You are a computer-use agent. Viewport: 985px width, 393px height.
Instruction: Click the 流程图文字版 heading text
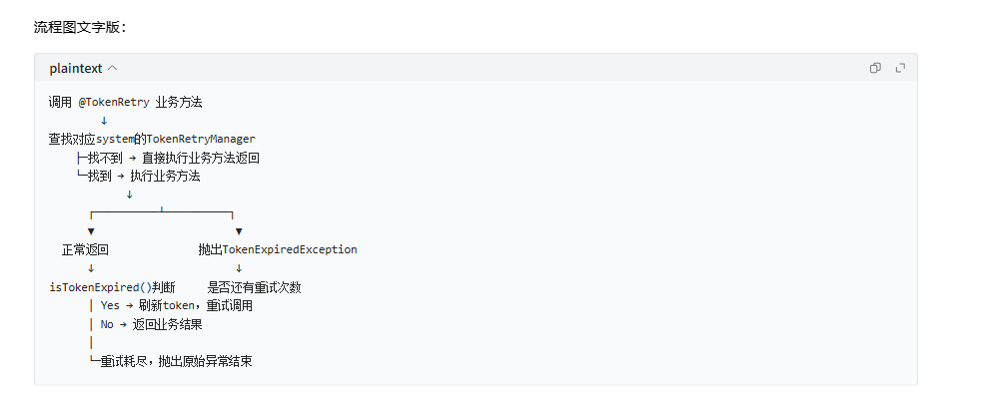80,27
